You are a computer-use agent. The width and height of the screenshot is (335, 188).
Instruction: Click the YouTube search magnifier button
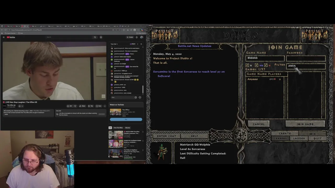[x=95, y=37]
